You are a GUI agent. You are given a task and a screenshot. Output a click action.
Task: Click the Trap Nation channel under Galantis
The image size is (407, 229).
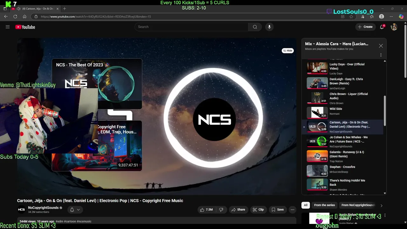pyautogui.click(x=336, y=161)
